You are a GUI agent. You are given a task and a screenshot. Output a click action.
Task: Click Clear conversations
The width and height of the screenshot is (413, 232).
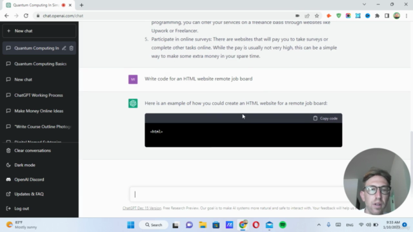(x=39, y=151)
